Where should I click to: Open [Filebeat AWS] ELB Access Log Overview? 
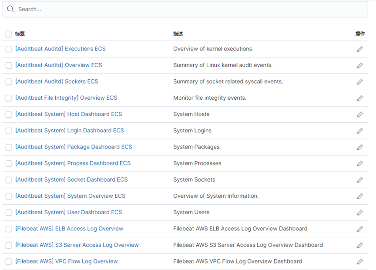[x=69, y=229]
